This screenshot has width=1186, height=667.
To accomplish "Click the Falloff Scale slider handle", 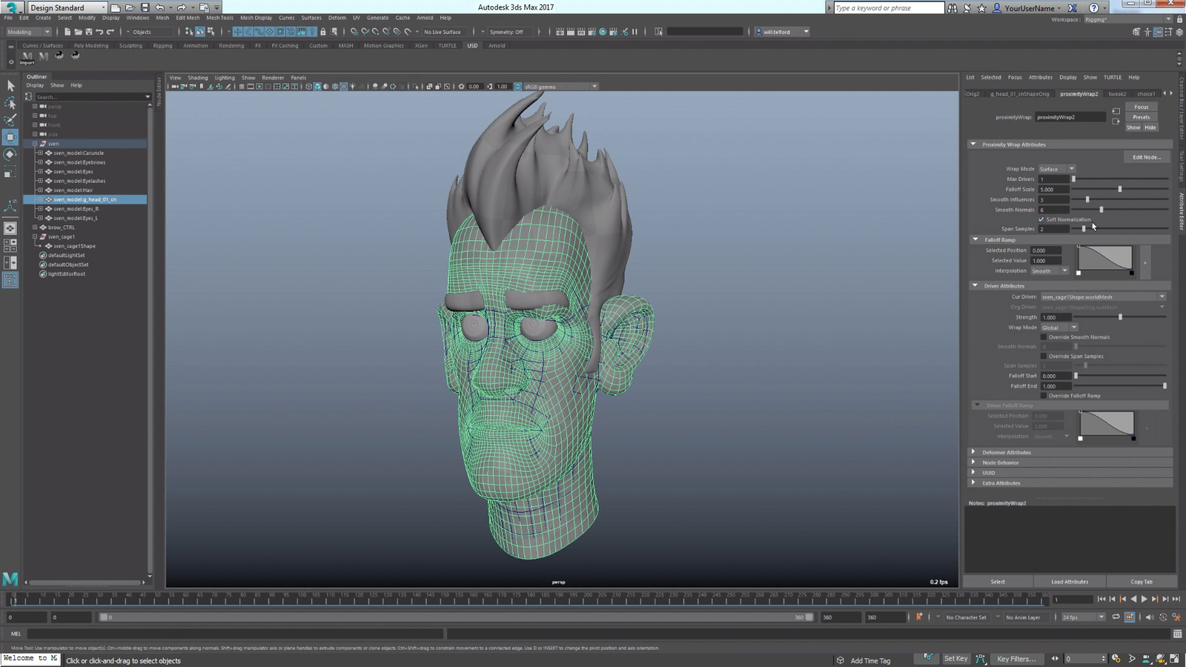I will pos(1119,190).
